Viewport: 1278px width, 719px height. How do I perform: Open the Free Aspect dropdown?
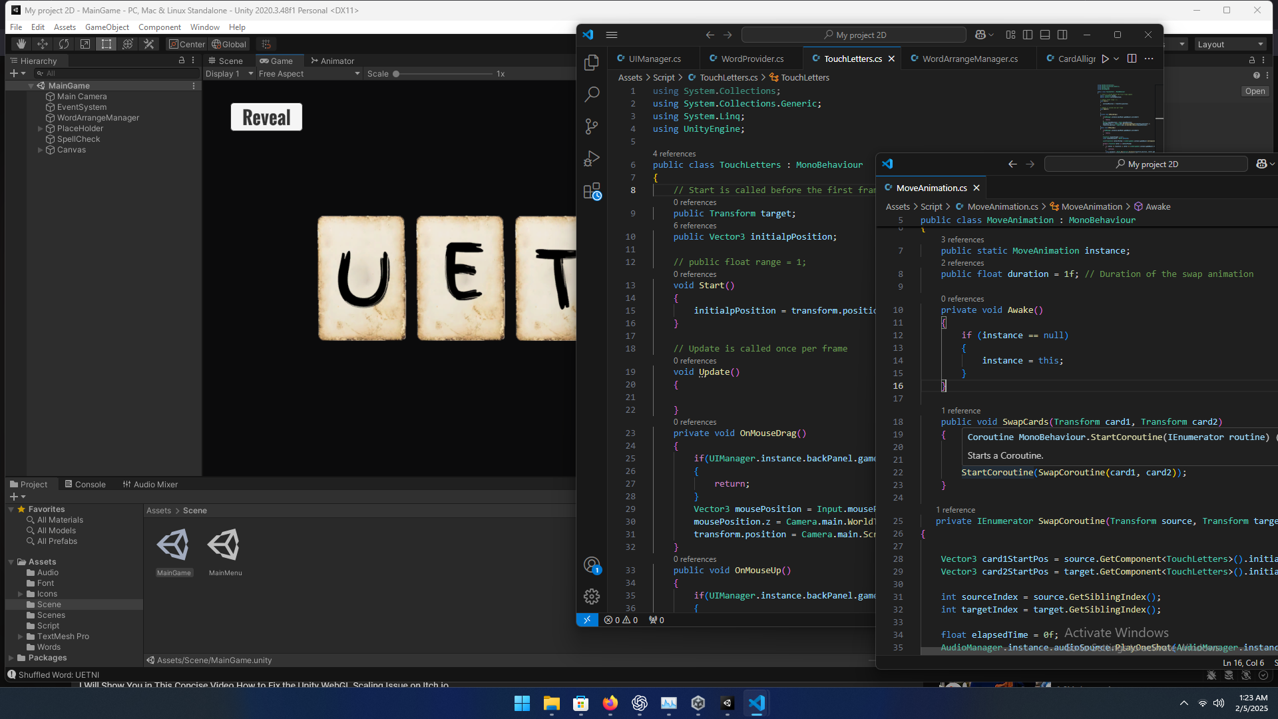point(309,74)
